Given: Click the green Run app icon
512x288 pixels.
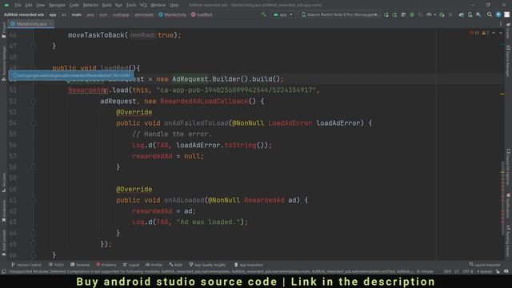Looking at the screenshot, I should tap(386, 14).
